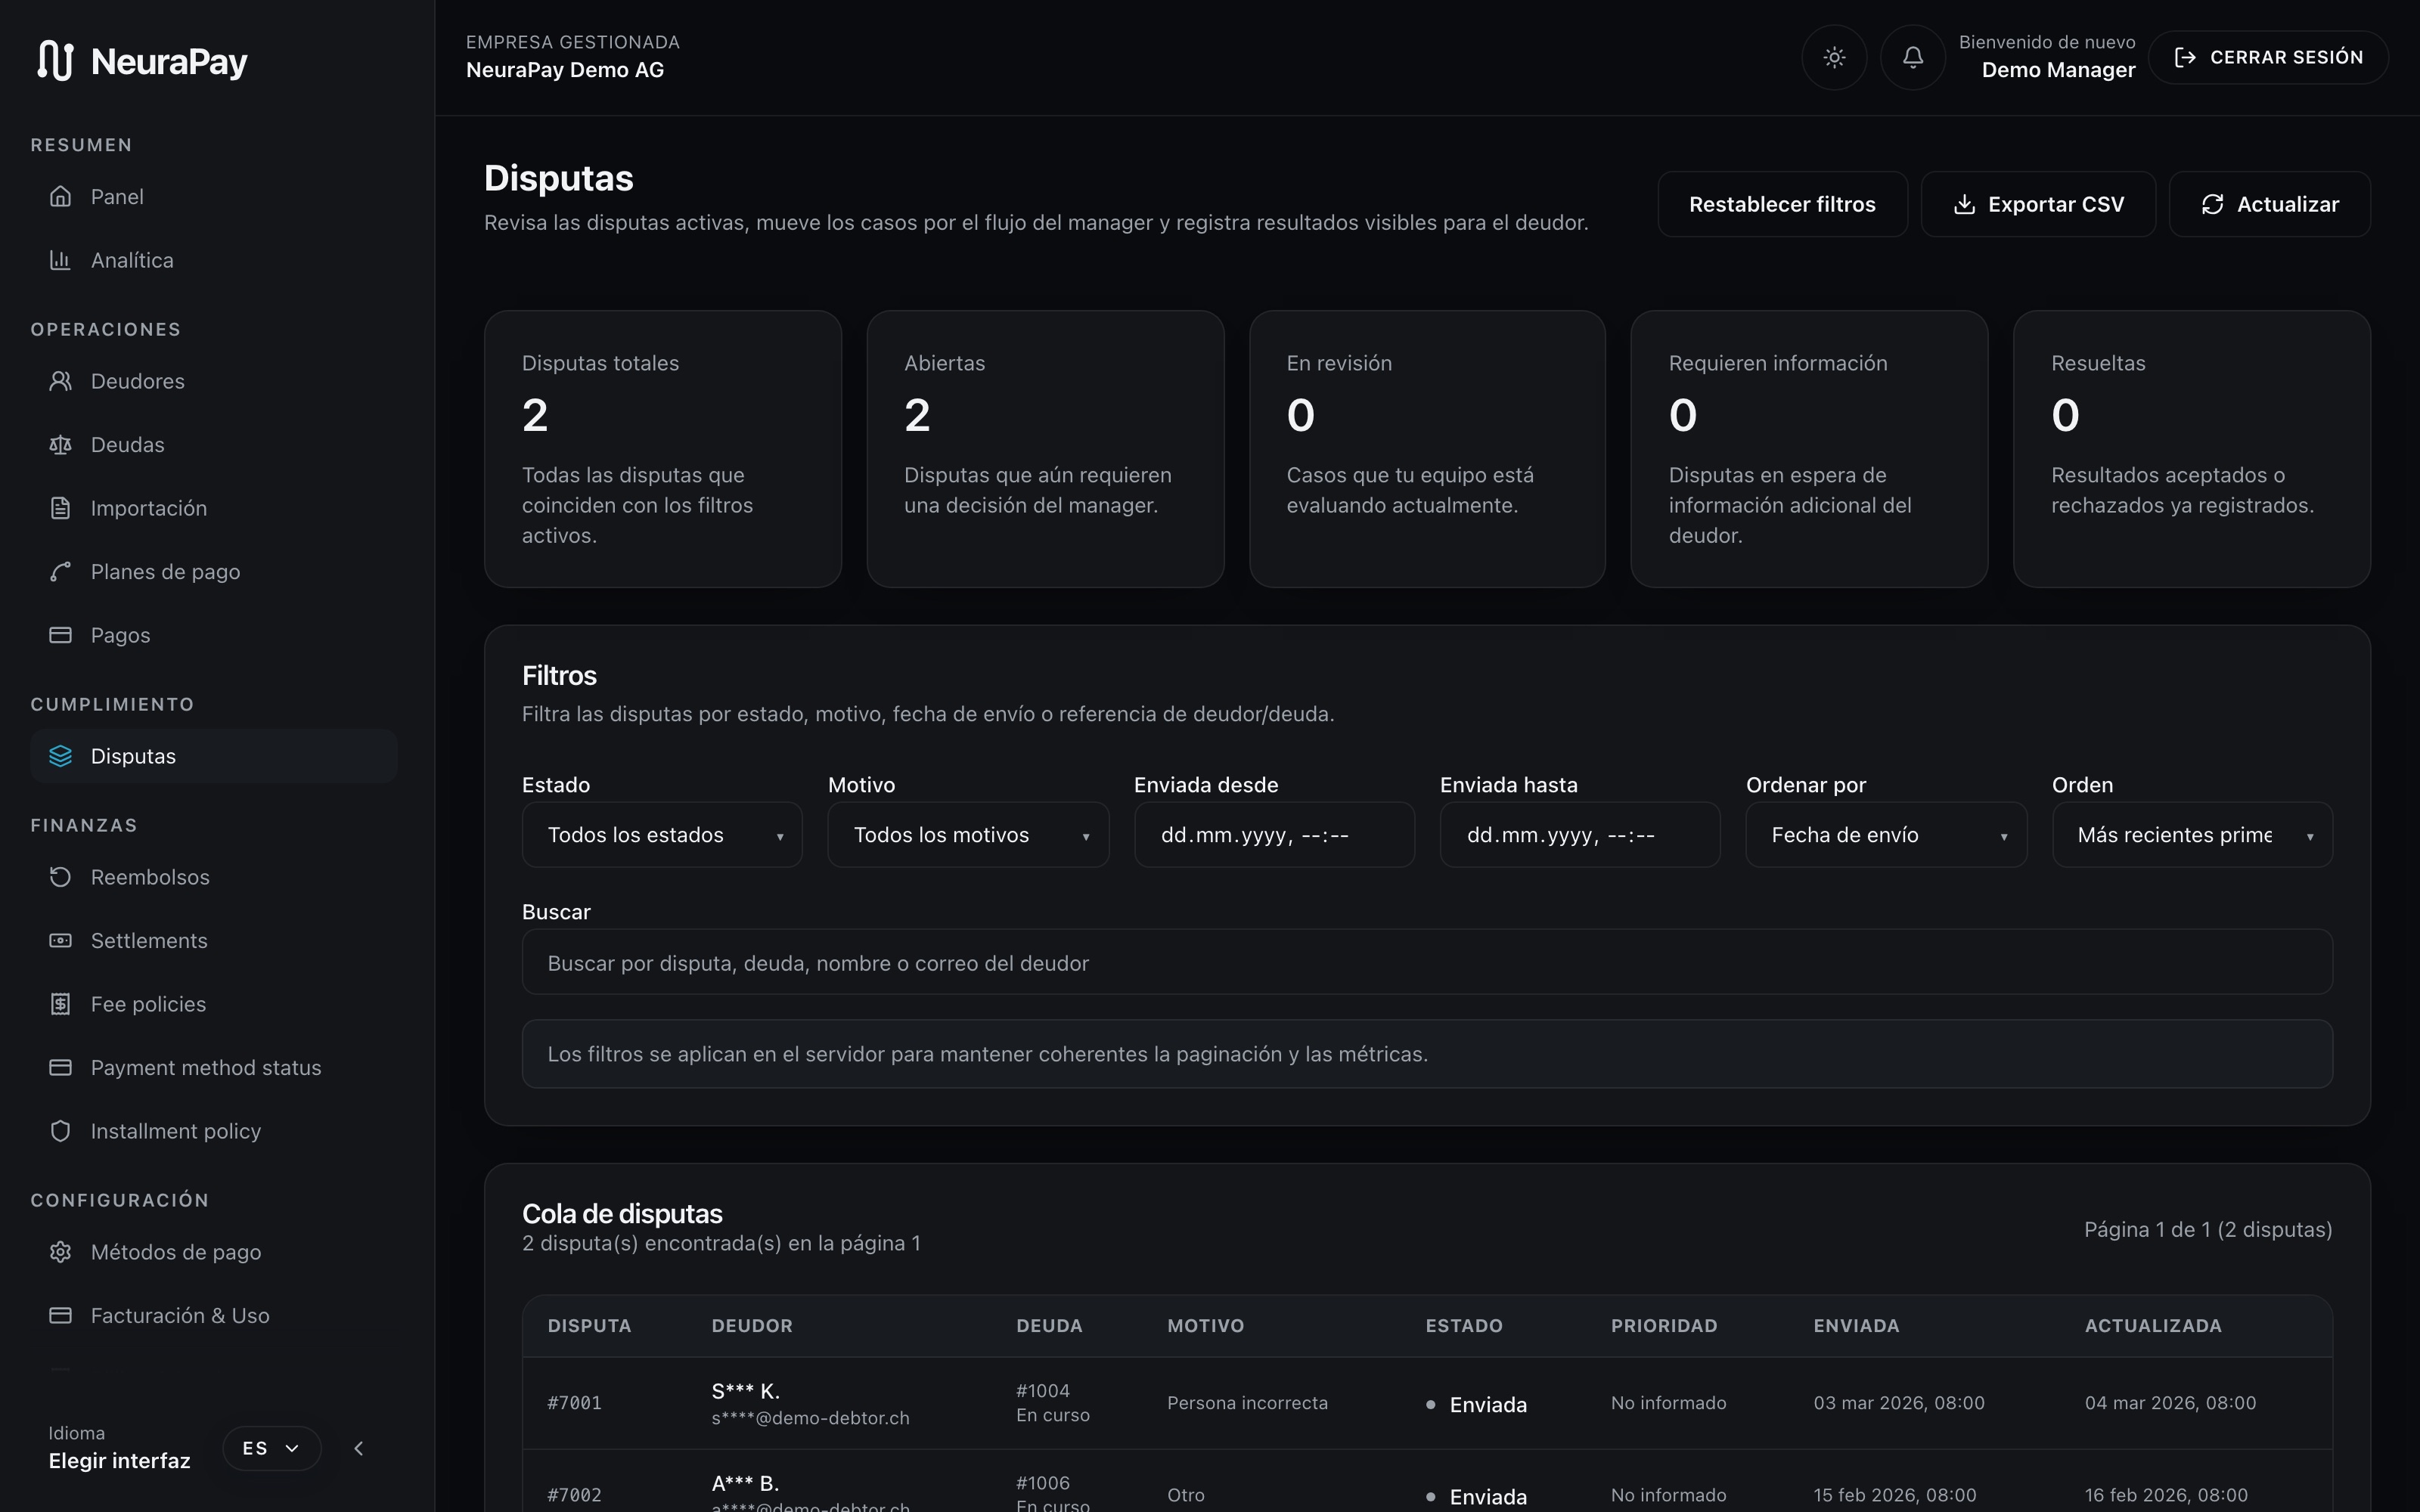
Task: Click Enviada status in row #7001
Action: click(1476, 1405)
